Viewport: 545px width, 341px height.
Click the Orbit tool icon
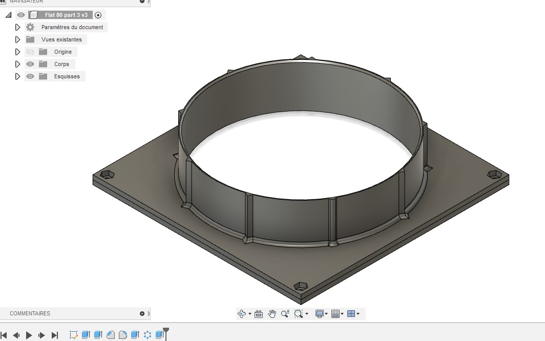[242, 314]
